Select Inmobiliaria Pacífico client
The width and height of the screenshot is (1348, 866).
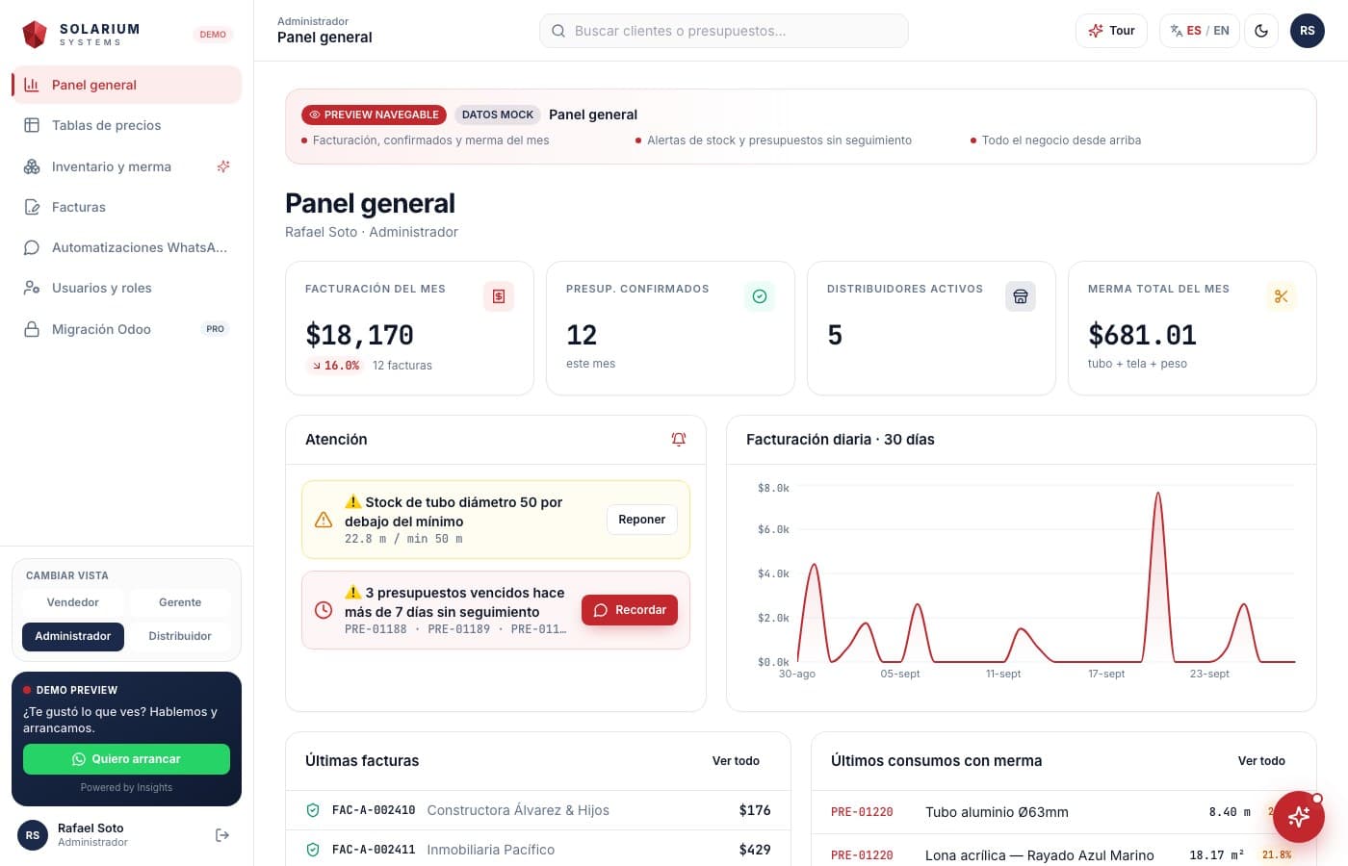(x=491, y=850)
